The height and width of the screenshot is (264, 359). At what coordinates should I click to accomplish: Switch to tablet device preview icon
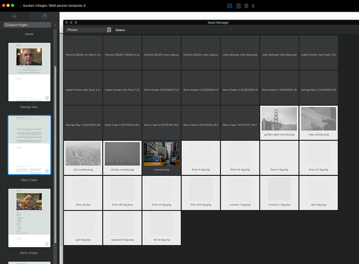point(239,5)
